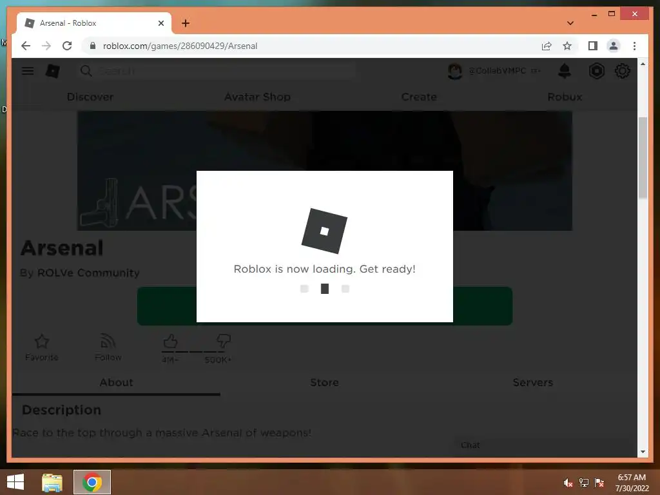Open Chrome profile avatar
This screenshot has width=660, height=495.
pyautogui.click(x=614, y=46)
